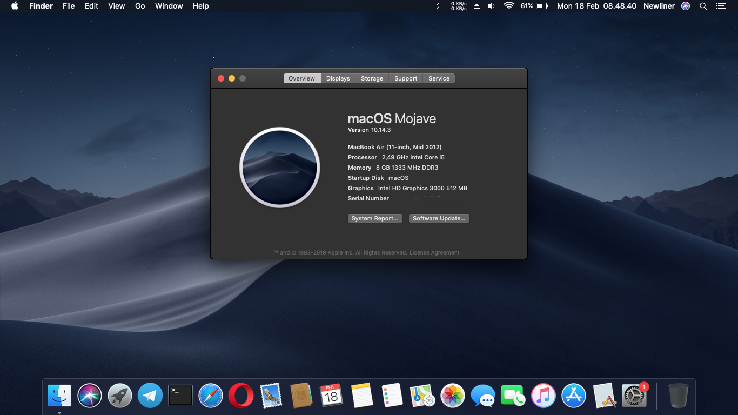Open the ruler-and-paper app in dock

[604, 396]
